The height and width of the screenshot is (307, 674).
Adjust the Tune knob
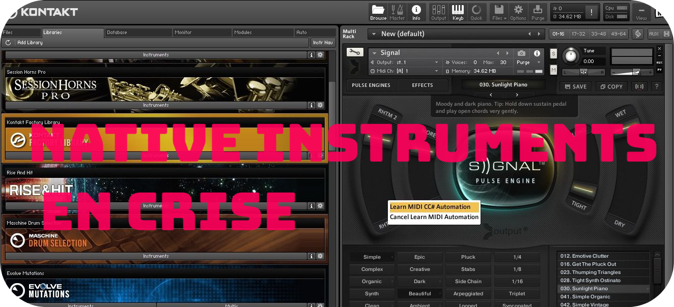click(x=571, y=55)
